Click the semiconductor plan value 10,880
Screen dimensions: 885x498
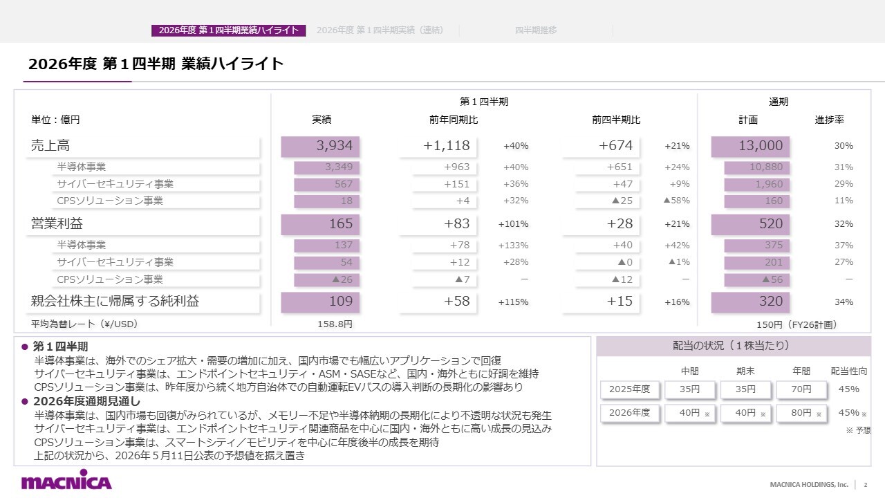point(757,167)
